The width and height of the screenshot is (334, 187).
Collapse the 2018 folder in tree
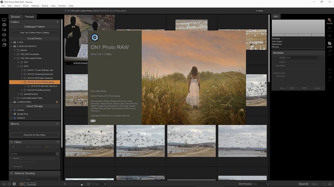(18, 66)
